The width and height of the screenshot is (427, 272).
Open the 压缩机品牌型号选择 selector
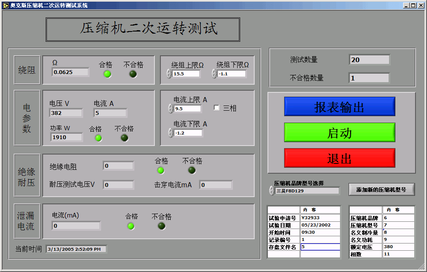point(272,191)
